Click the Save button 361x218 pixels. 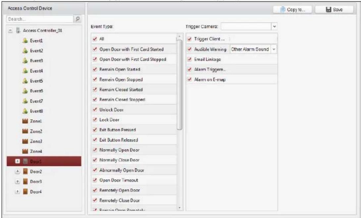(334, 10)
